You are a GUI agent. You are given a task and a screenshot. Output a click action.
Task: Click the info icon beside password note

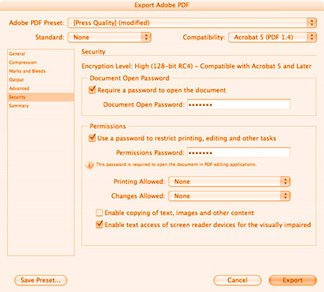(89, 165)
